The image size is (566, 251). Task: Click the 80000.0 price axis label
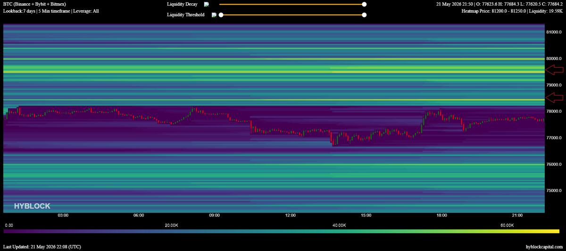click(555, 59)
